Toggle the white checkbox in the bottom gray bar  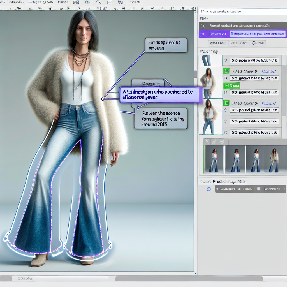[259, 189]
